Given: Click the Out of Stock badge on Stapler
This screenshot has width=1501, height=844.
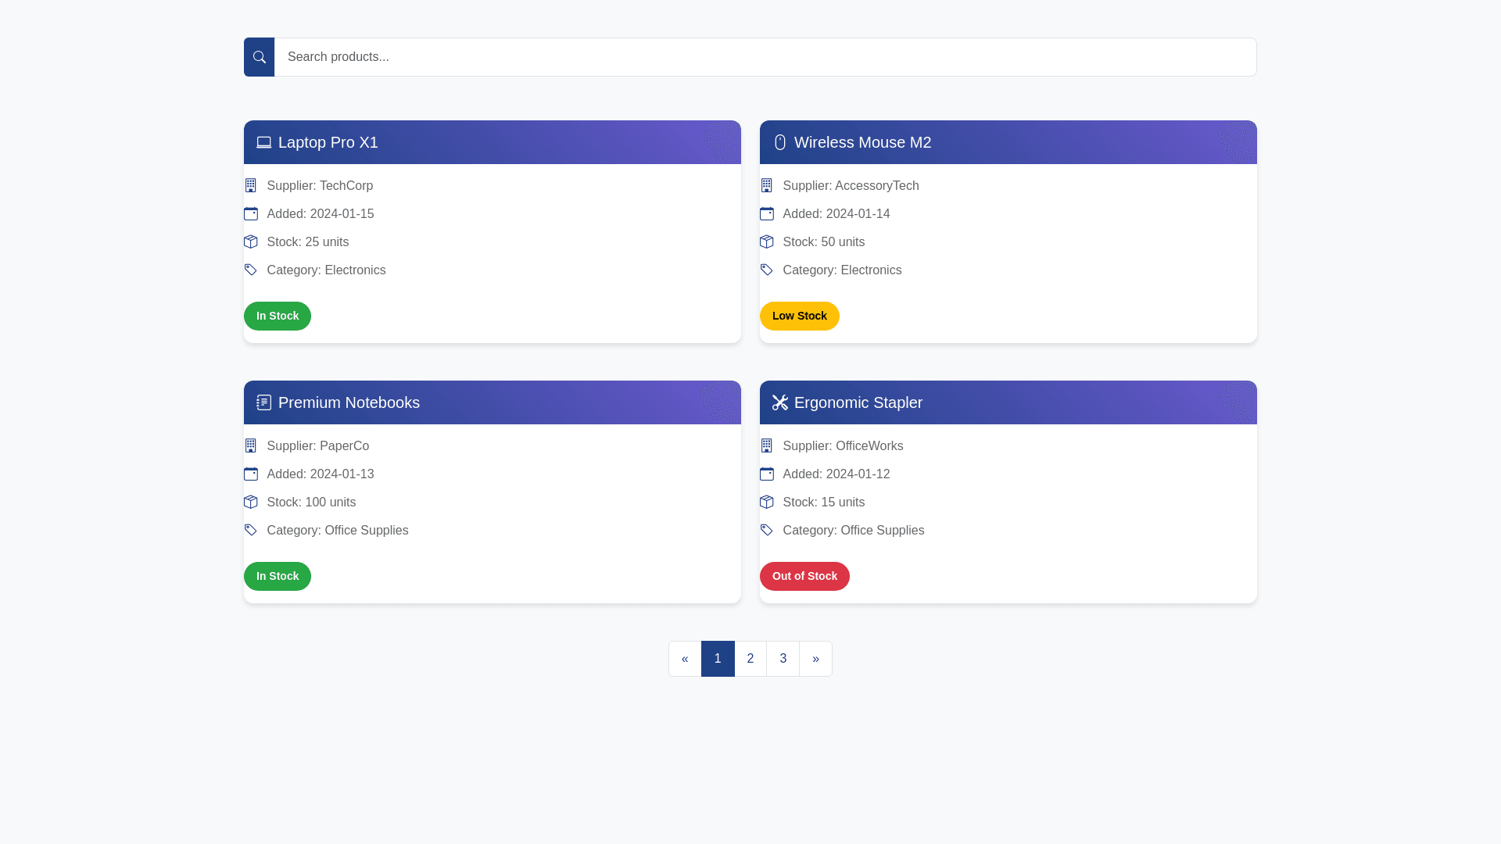Looking at the screenshot, I should coord(804,577).
